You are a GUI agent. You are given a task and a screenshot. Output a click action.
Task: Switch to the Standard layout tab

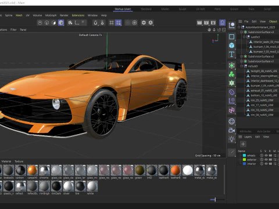(x=146, y=9)
